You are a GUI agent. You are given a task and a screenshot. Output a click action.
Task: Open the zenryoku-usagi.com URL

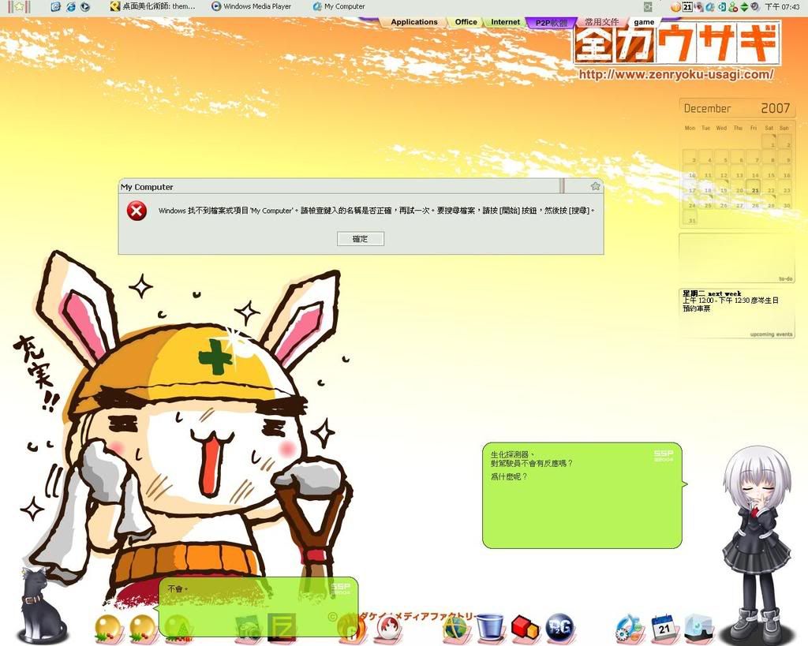click(x=675, y=74)
